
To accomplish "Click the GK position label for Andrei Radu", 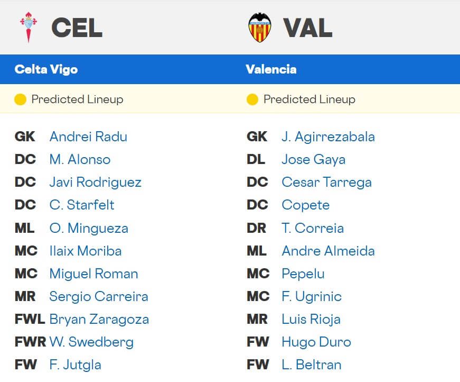I will 23,137.
